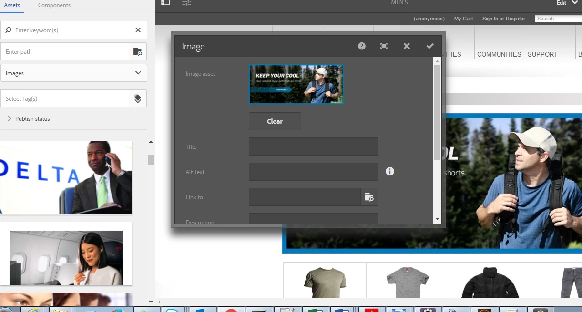Open tag picker icon beside Select Tag(s)

(x=138, y=98)
